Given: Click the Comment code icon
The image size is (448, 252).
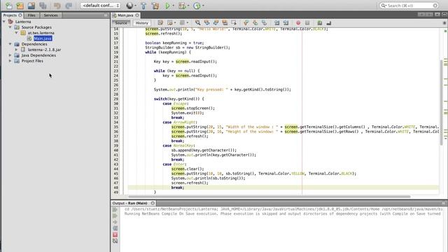Looking at the screenshot, I should (x=319, y=23).
